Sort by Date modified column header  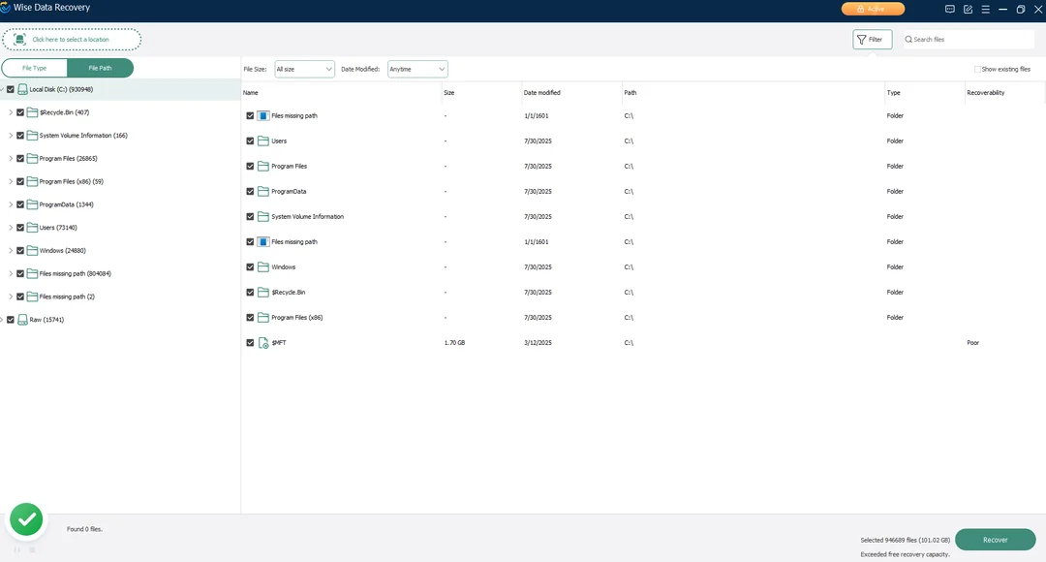coord(571,93)
